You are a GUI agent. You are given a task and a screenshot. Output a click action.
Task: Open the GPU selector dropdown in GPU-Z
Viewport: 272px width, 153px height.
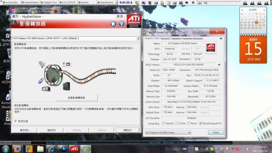point(189,132)
